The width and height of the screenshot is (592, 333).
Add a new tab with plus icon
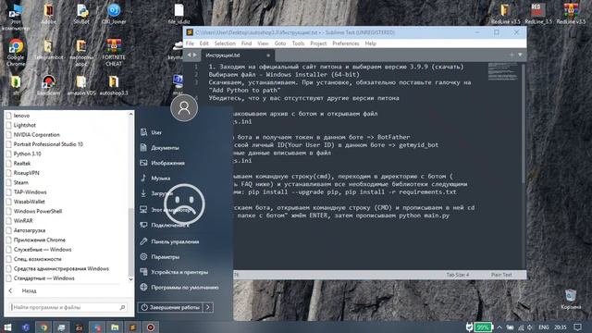click(x=512, y=55)
